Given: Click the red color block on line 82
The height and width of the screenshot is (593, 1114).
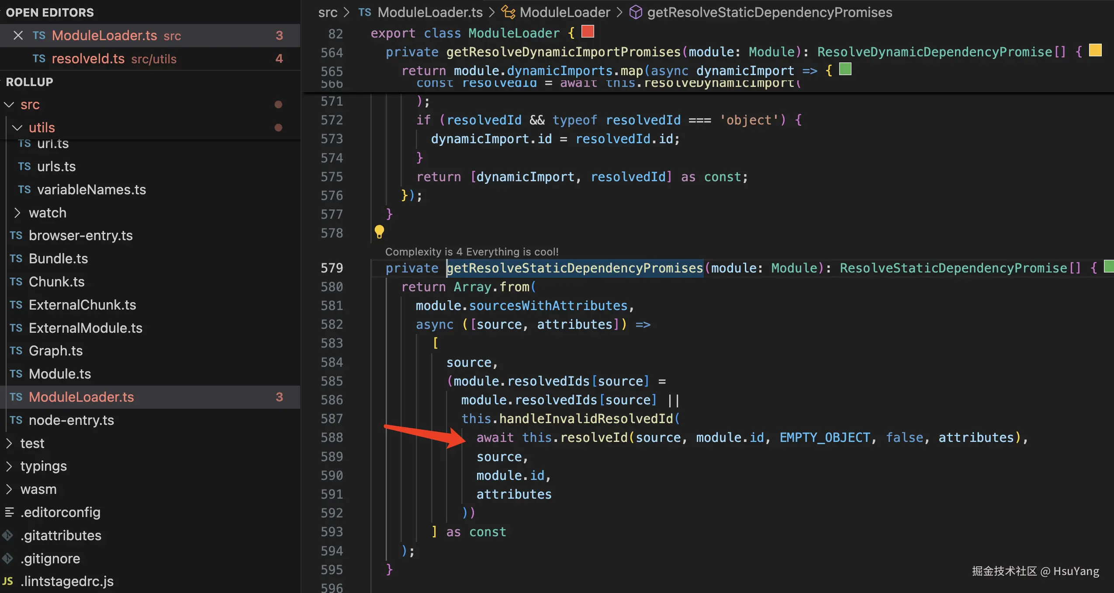Looking at the screenshot, I should pos(588,31).
